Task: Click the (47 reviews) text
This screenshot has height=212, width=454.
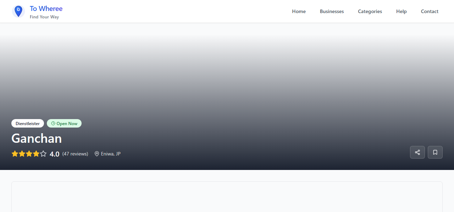Action: click(x=75, y=154)
